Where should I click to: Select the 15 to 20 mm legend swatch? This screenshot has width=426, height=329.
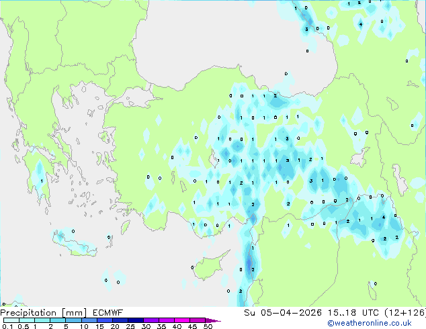105,320
